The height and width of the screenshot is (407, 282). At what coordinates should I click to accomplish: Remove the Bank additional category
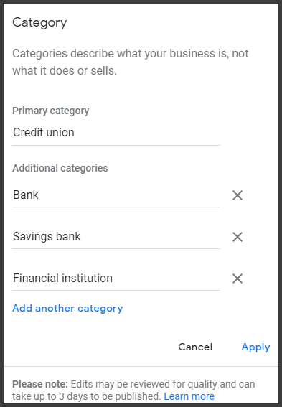pyautogui.click(x=238, y=195)
